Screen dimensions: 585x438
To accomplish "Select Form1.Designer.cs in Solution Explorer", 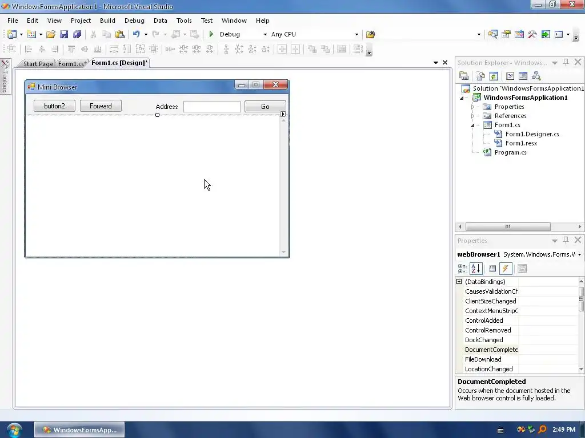I will click(x=532, y=134).
